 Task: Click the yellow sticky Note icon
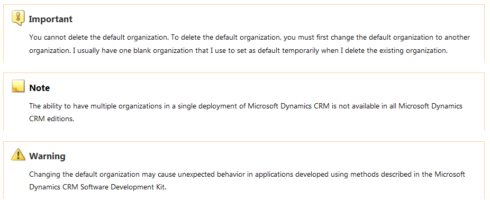click(x=18, y=86)
